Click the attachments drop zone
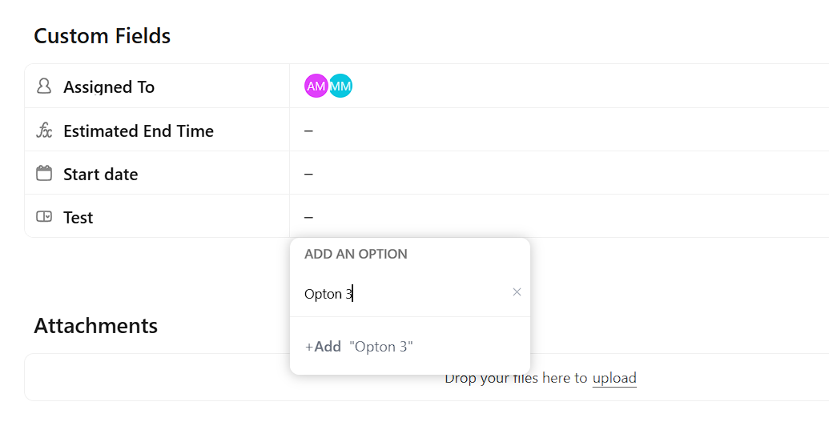The height and width of the screenshot is (430, 829). (681, 377)
